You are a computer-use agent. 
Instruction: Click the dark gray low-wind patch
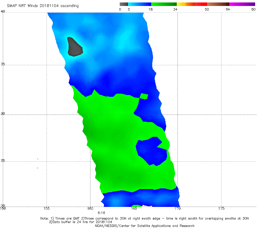pos(74,47)
